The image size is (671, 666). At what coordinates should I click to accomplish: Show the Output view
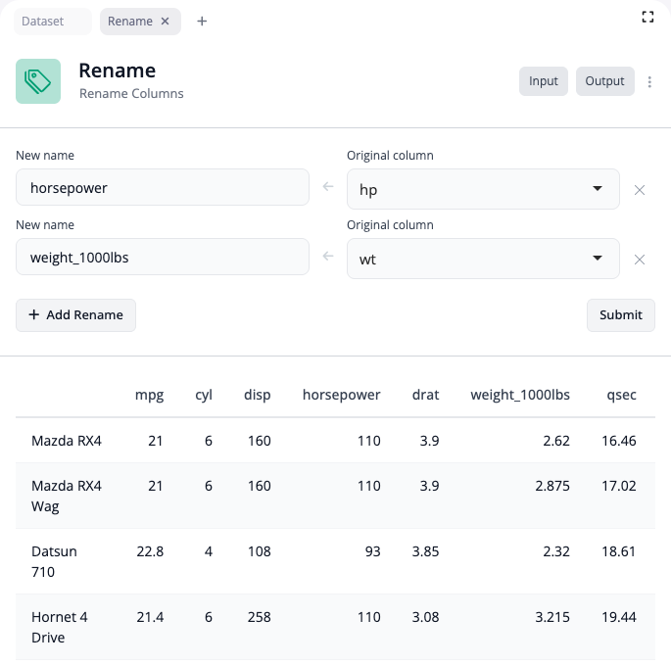pyautogui.click(x=604, y=81)
